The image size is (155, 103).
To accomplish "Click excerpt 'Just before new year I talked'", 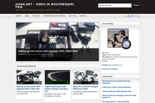I will click(85, 93).
